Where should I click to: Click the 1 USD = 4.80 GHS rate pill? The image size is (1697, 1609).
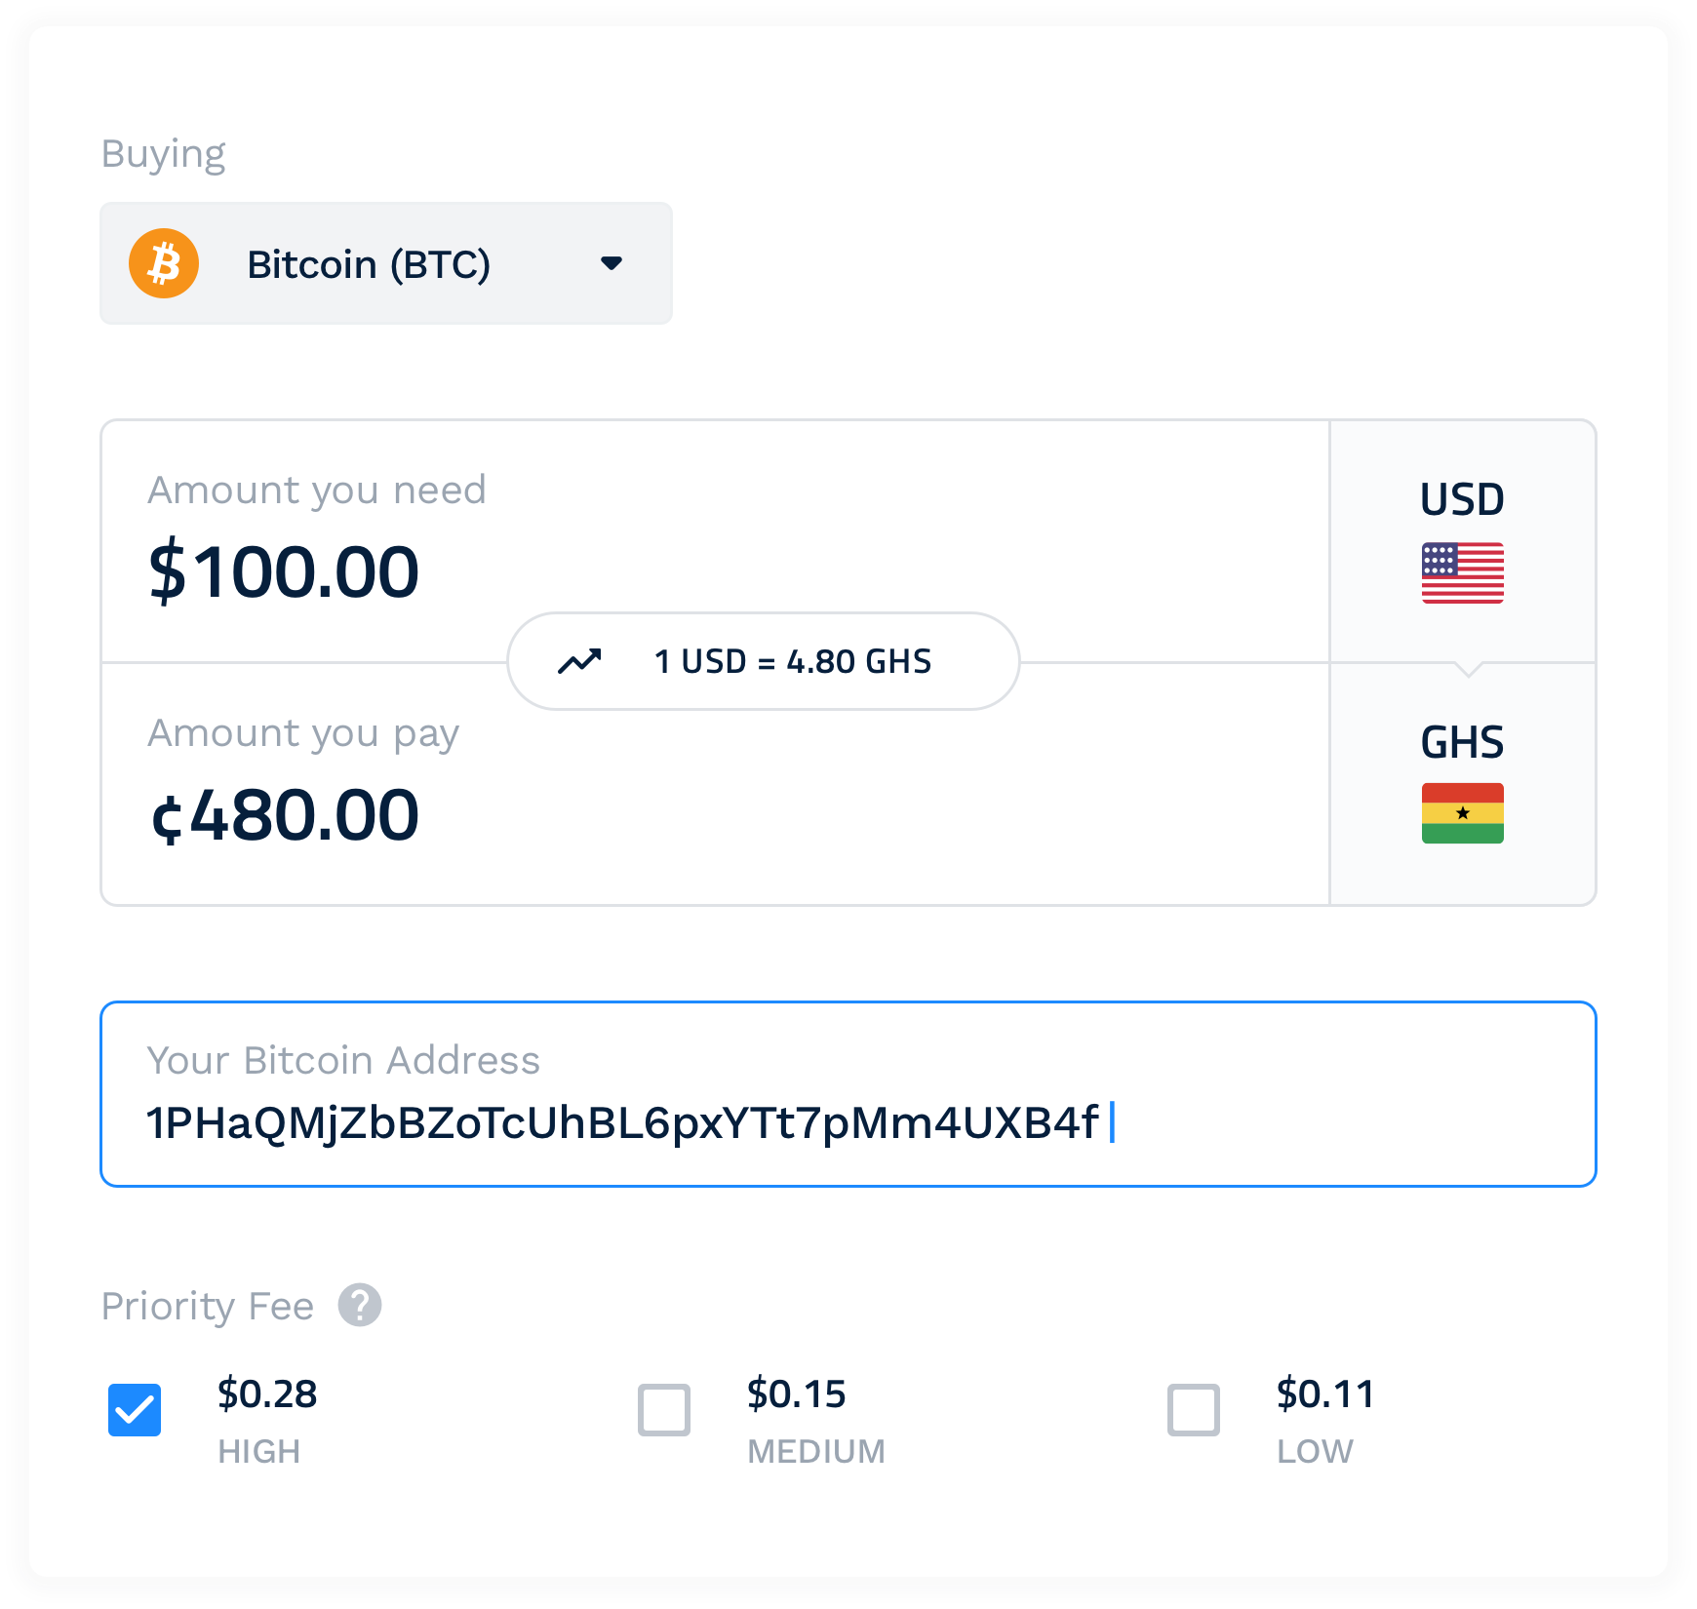[763, 661]
